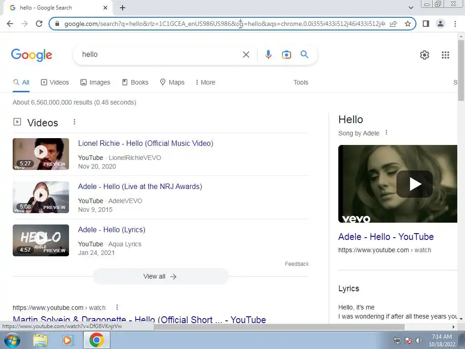Open options for youtube.com watch result
Screen dimensions: 465x349
(x=117, y=308)
